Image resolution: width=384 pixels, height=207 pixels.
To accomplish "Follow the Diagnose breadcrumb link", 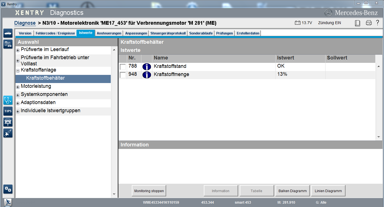I will click(25, 23).
